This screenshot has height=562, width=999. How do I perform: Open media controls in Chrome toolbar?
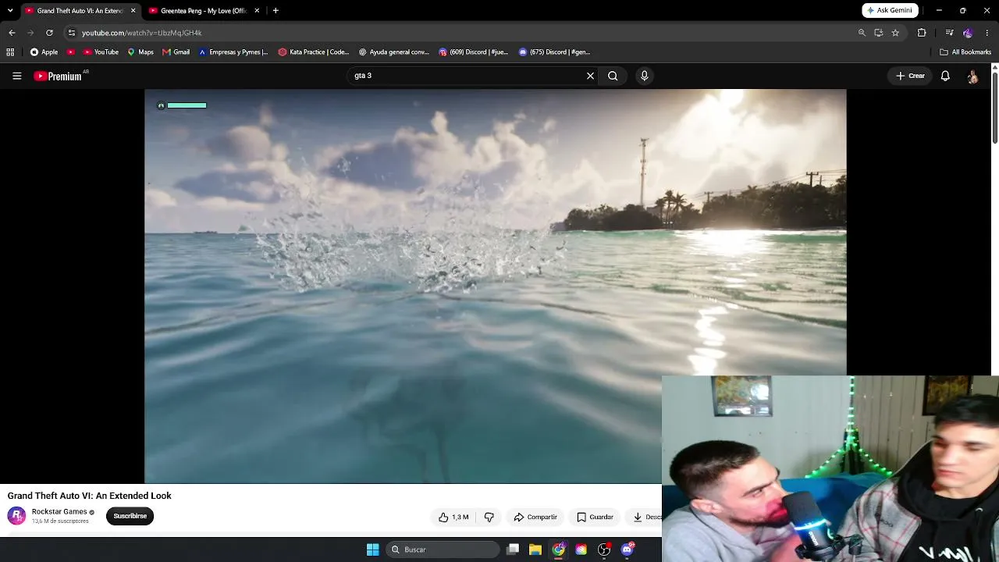pos(949,33)
